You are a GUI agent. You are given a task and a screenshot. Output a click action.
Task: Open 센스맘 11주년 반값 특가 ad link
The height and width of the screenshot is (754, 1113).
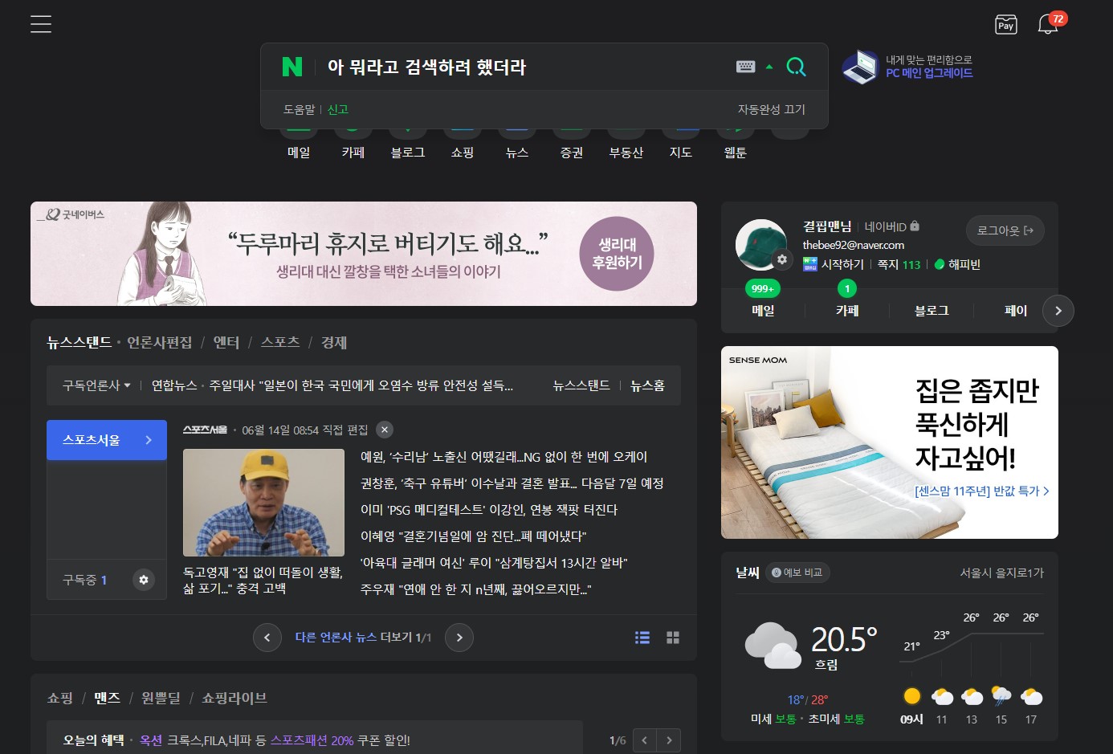tap(981, 491)
